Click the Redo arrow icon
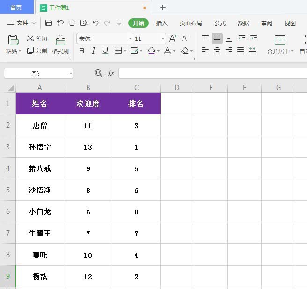This screenshot has height=289, width=307. click(x=107, y=23)
